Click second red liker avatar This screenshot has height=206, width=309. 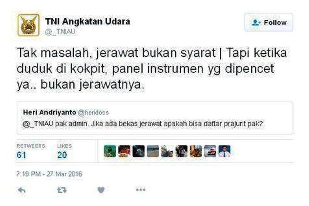(124, 151)
